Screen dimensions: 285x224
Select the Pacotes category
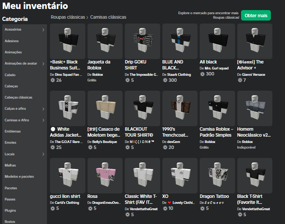tap(11, 188)
